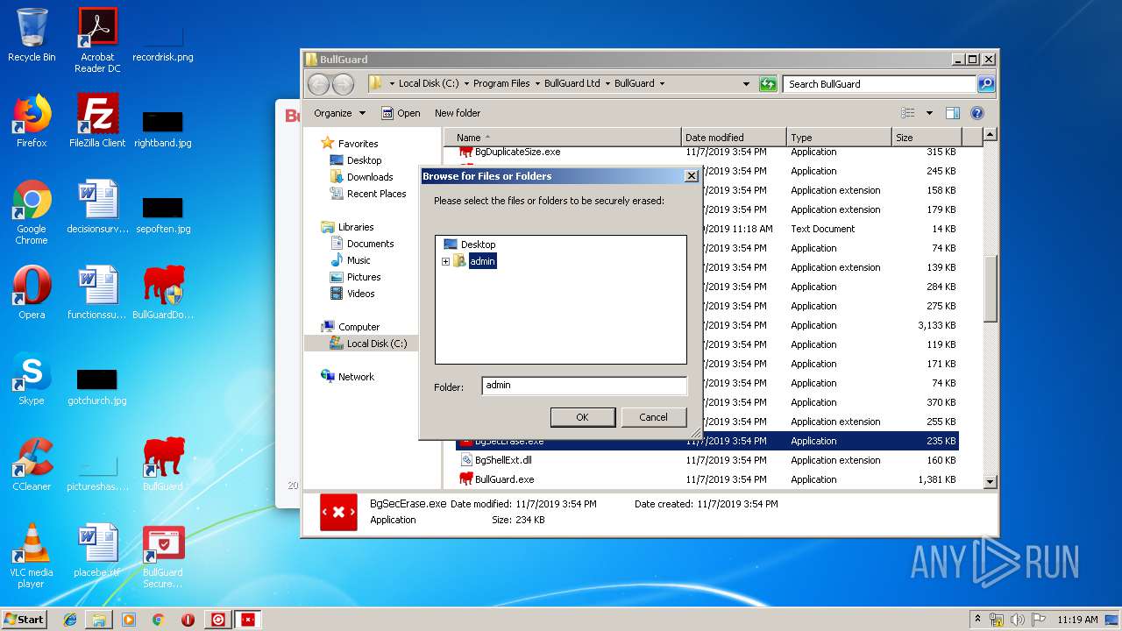Viewport: 1122px width, 631px height.
Task: Launch CCleaner from desktop
Action: [32, 464]
